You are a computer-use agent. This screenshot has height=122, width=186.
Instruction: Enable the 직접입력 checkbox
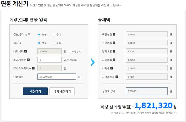click(x=69, y=51)
